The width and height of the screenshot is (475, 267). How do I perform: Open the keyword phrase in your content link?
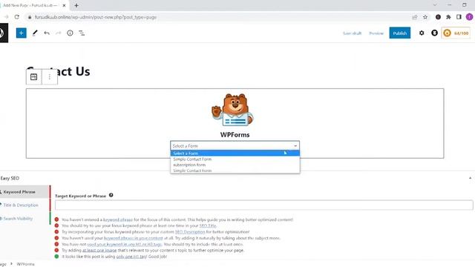tap(134, 238)
